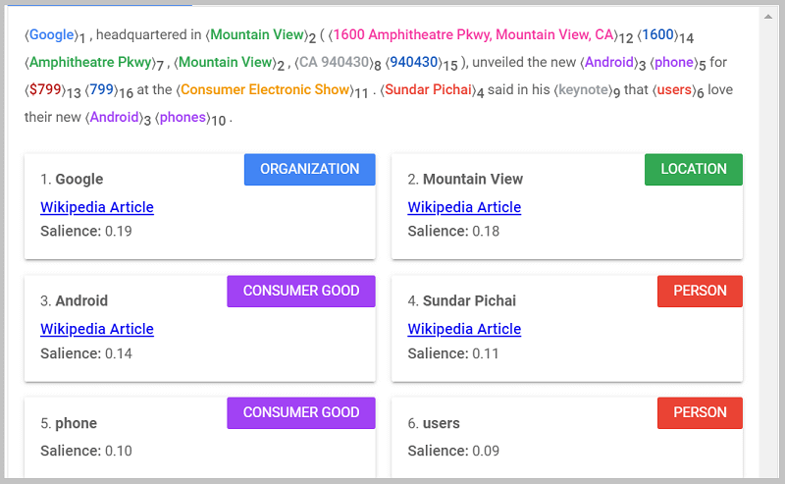The width and height of the screenshot is (785, 484).
Task: Click the blue ORGANIZATION badge on Google card
Action: pyautogui.click(x=309, y=169)
